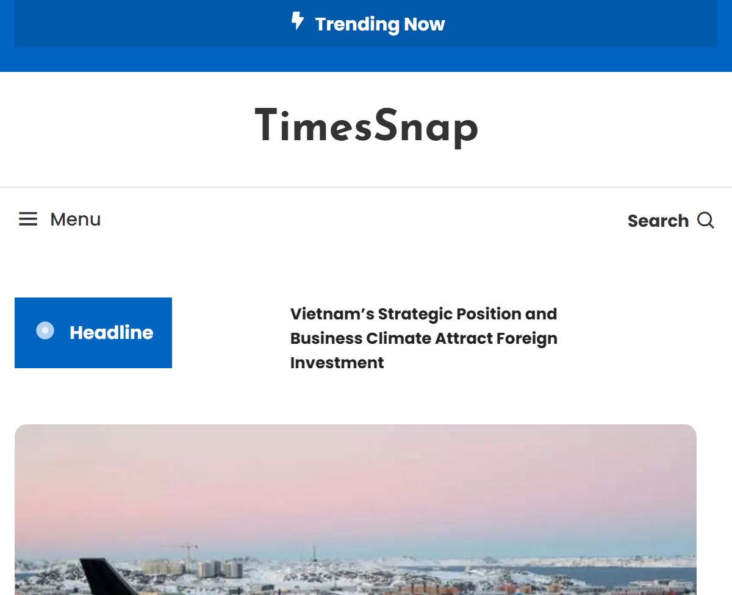The height and width of the screenshot is (595, 732).
Task: Click the lightning bolt trending icon
Action: (297, 23)
